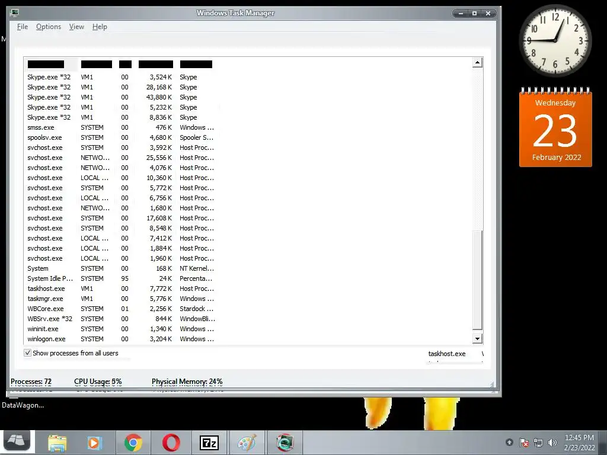Click the scrollbar down arrow in process list
607x455 pixels.
[x=477, y=338]
